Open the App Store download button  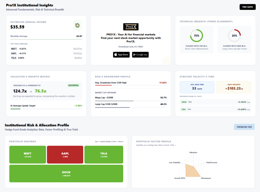point(121,54)
